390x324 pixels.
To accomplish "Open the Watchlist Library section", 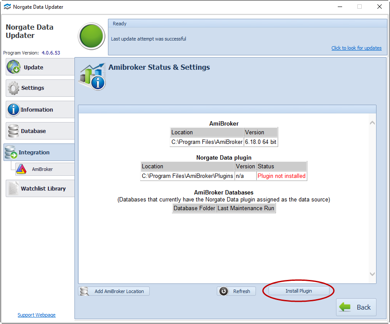I will (x=40, y=188).
